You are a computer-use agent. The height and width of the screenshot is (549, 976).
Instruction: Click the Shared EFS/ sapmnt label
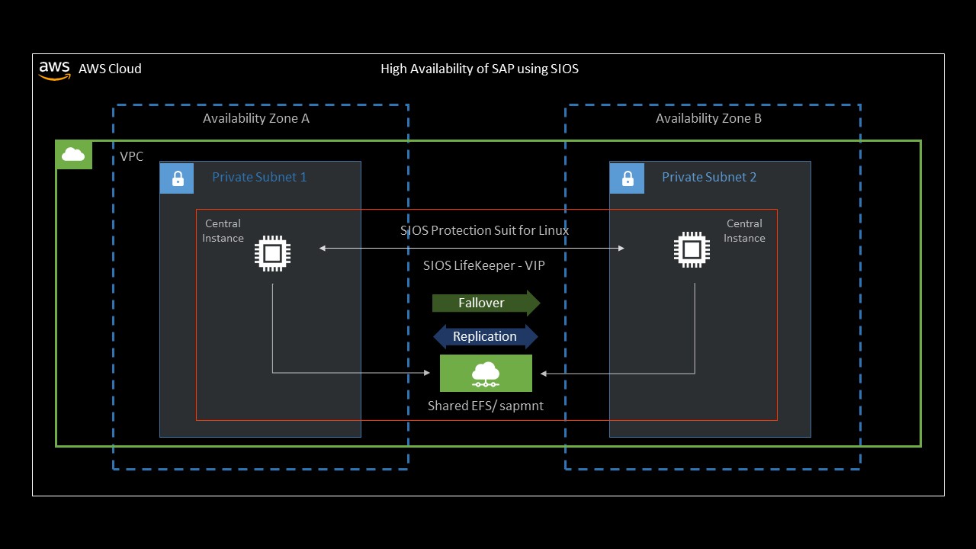tap(486, 406)
